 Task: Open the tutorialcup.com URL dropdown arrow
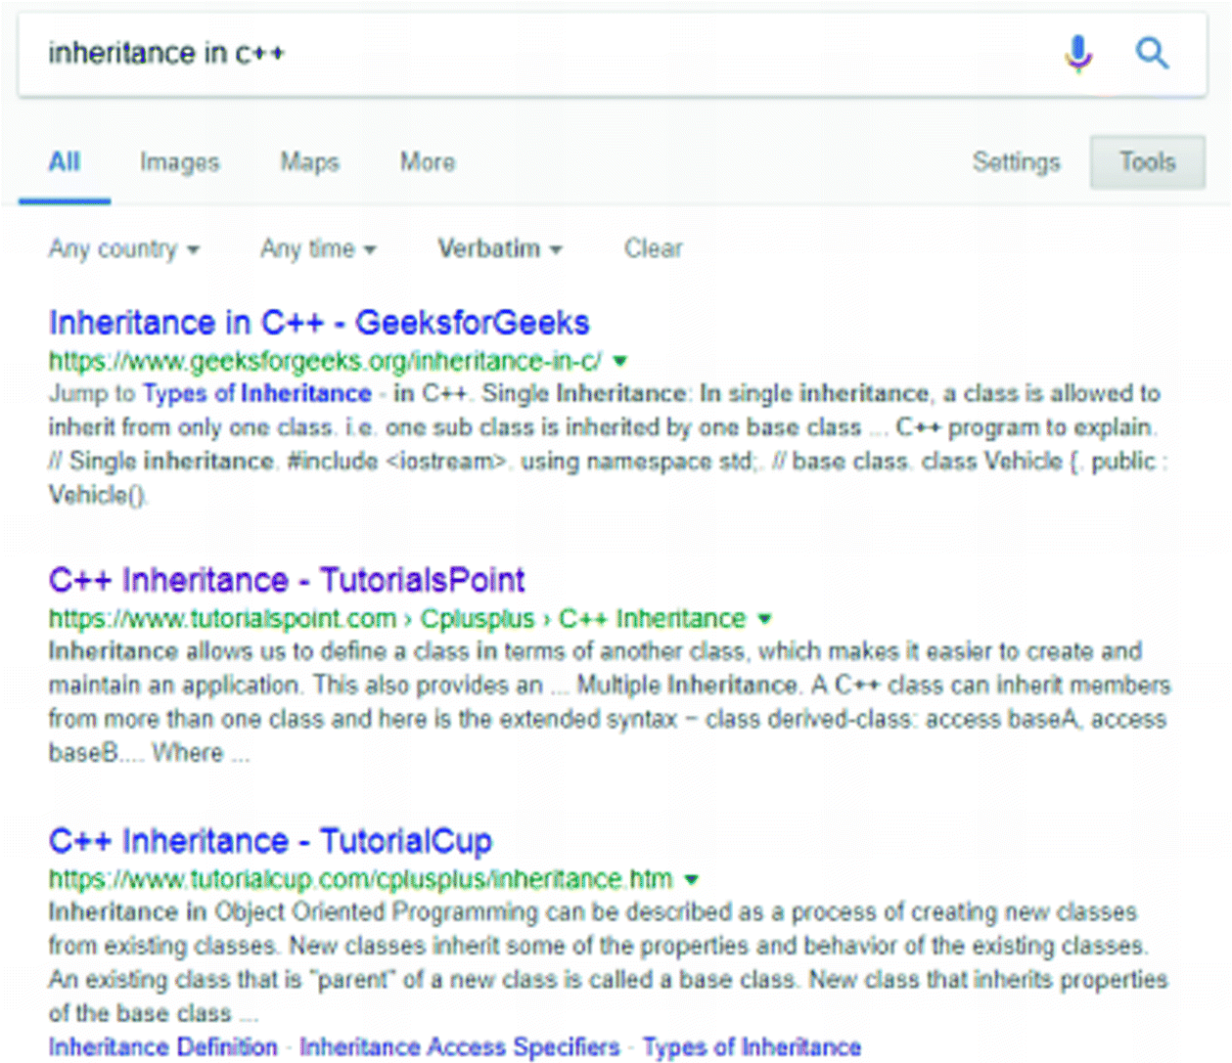692,879
